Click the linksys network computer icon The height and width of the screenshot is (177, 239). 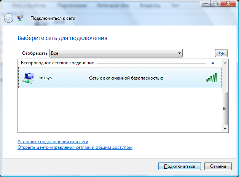[27, 78]
